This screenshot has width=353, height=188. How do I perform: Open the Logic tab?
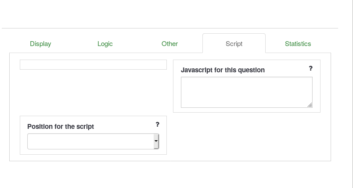point(105,44)
